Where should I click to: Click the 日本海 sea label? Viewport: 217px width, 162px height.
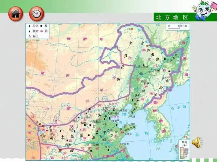click(x=178, y=107)
